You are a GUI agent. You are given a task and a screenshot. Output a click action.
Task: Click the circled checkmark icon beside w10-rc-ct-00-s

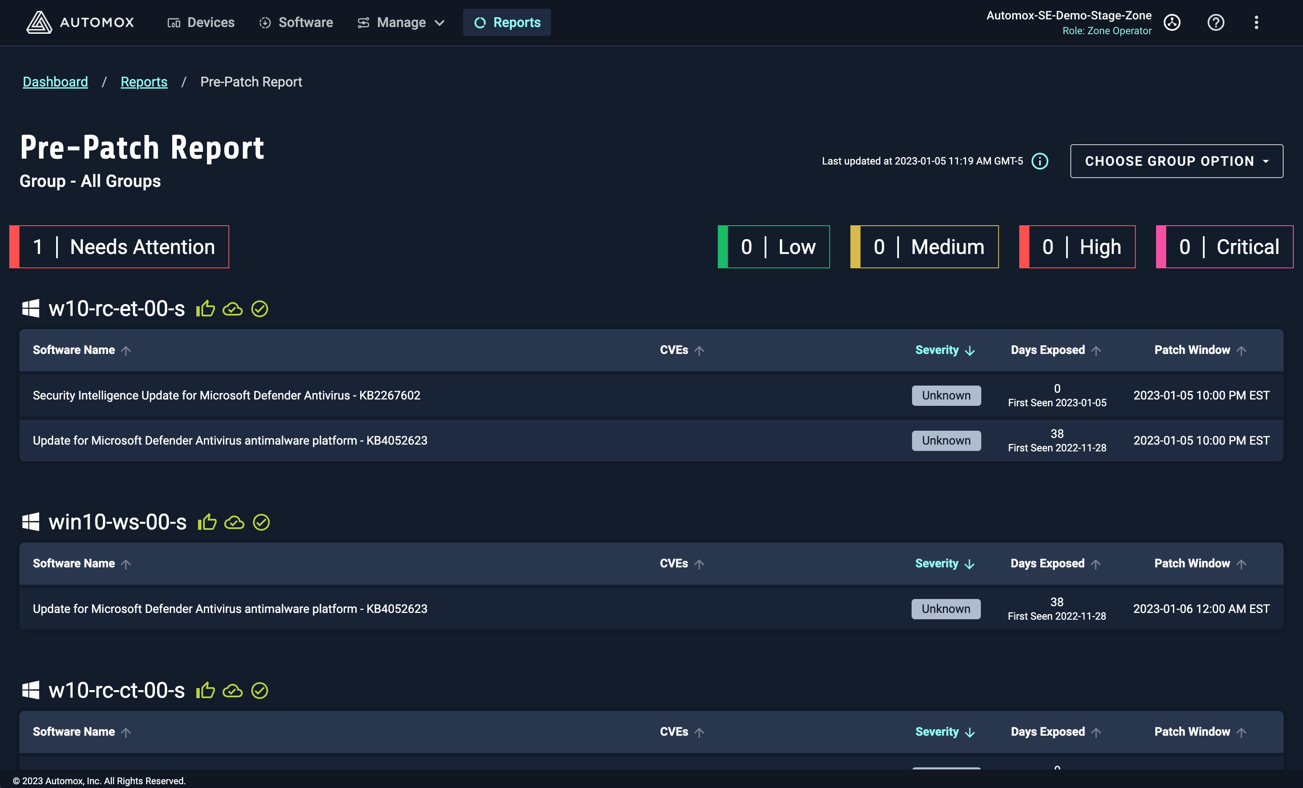260,690
